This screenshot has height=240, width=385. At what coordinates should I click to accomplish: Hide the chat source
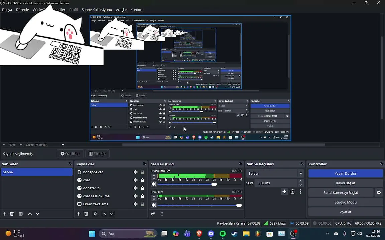click(x=136, y=180)
